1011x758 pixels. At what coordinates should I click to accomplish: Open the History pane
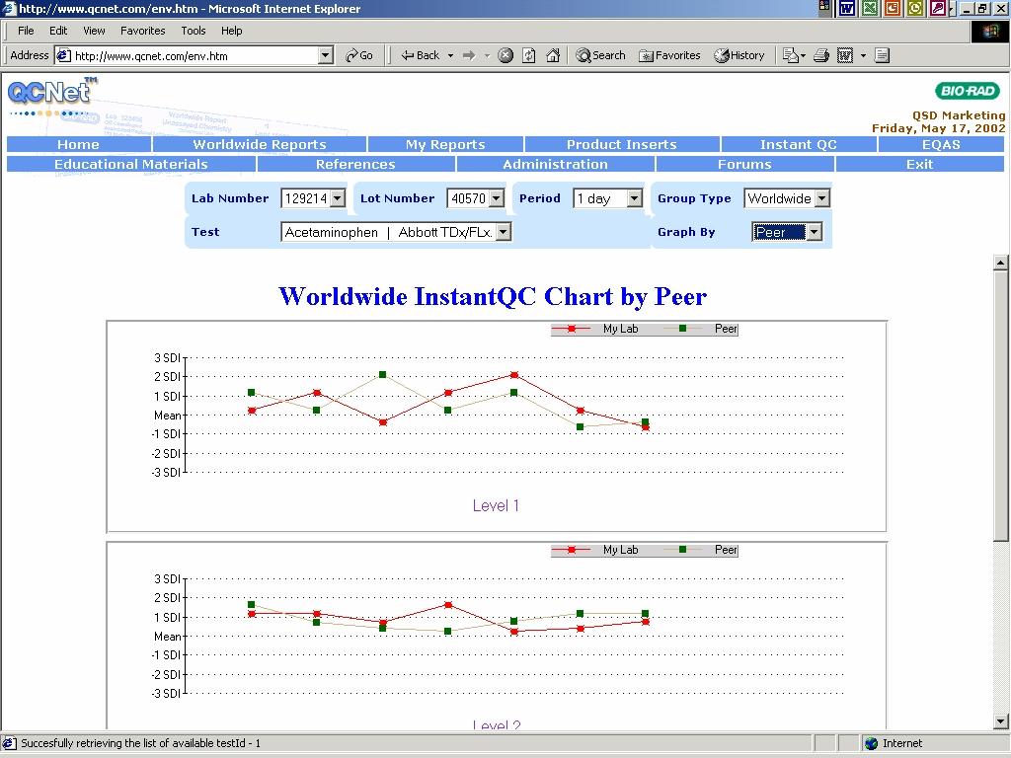pos(739,55)
